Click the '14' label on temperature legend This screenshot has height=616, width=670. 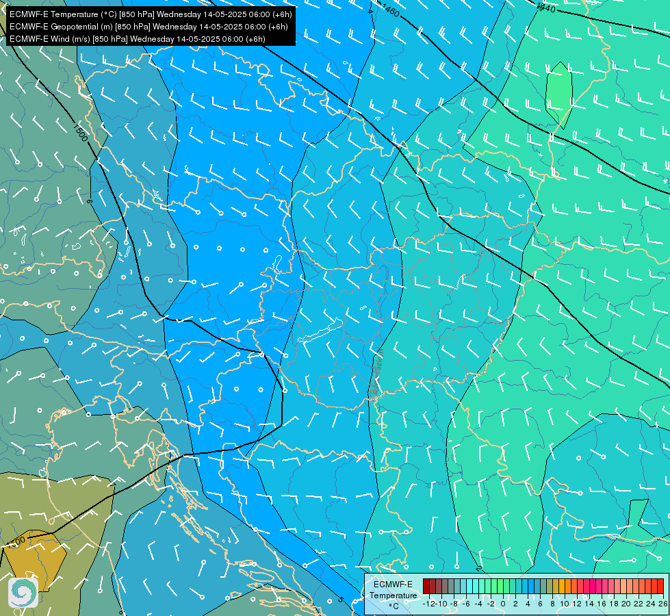click(x=590, y=604)
